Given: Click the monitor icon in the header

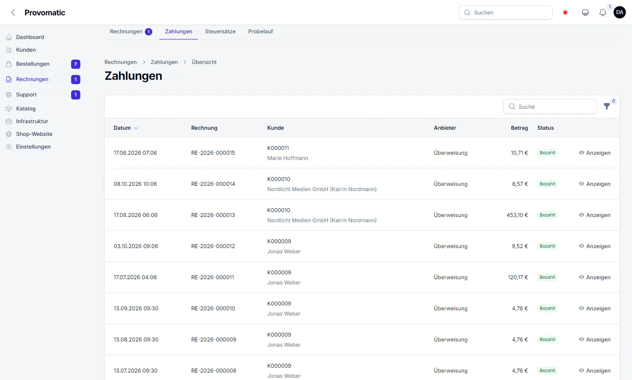Looking at the screenshot, I should tap(585, 13).
